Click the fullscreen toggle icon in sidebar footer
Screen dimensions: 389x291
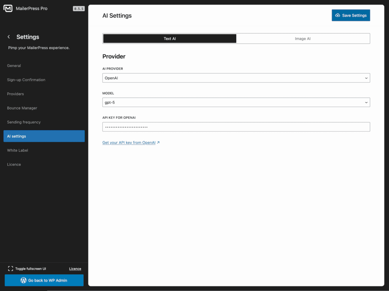(x=11, y=268)
